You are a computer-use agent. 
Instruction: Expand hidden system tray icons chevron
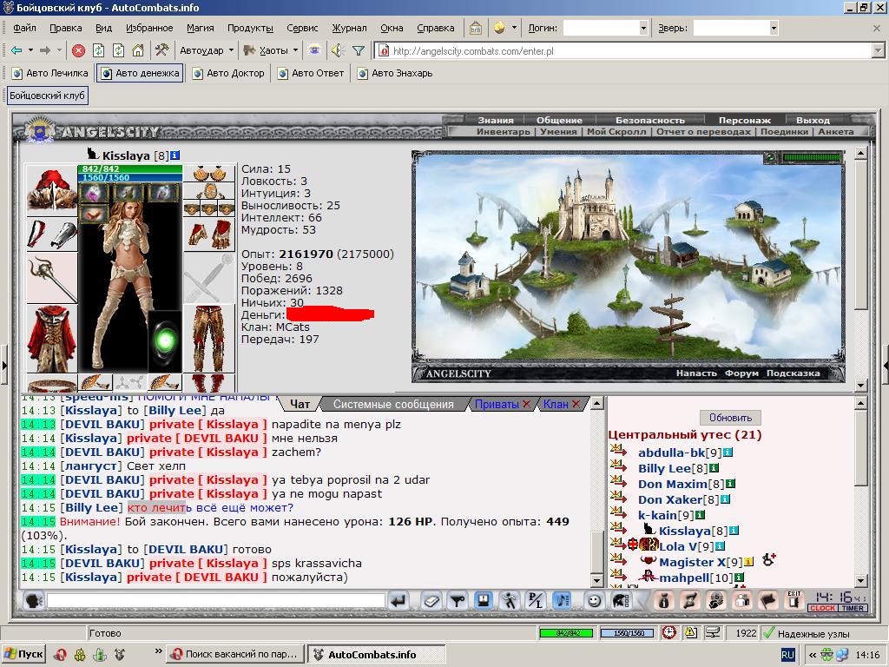pos(813,655)
